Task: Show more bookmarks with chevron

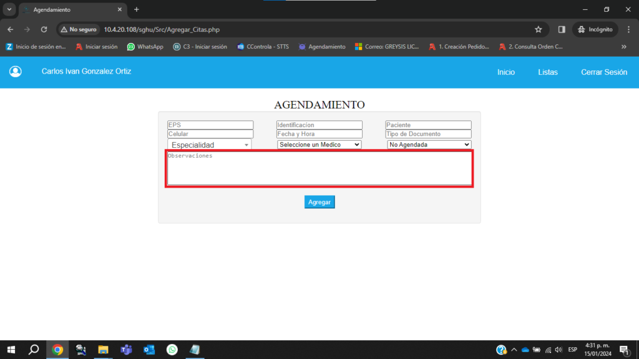Action: click(x=623, y=47)
